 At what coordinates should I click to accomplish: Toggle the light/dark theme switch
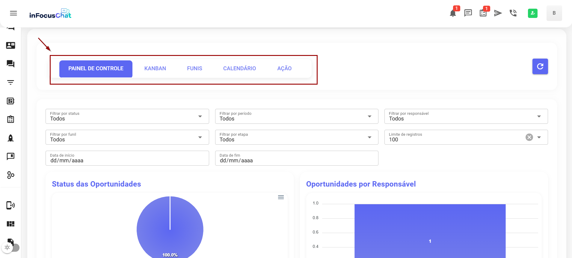pyautogui.click(x=10, y=248)
